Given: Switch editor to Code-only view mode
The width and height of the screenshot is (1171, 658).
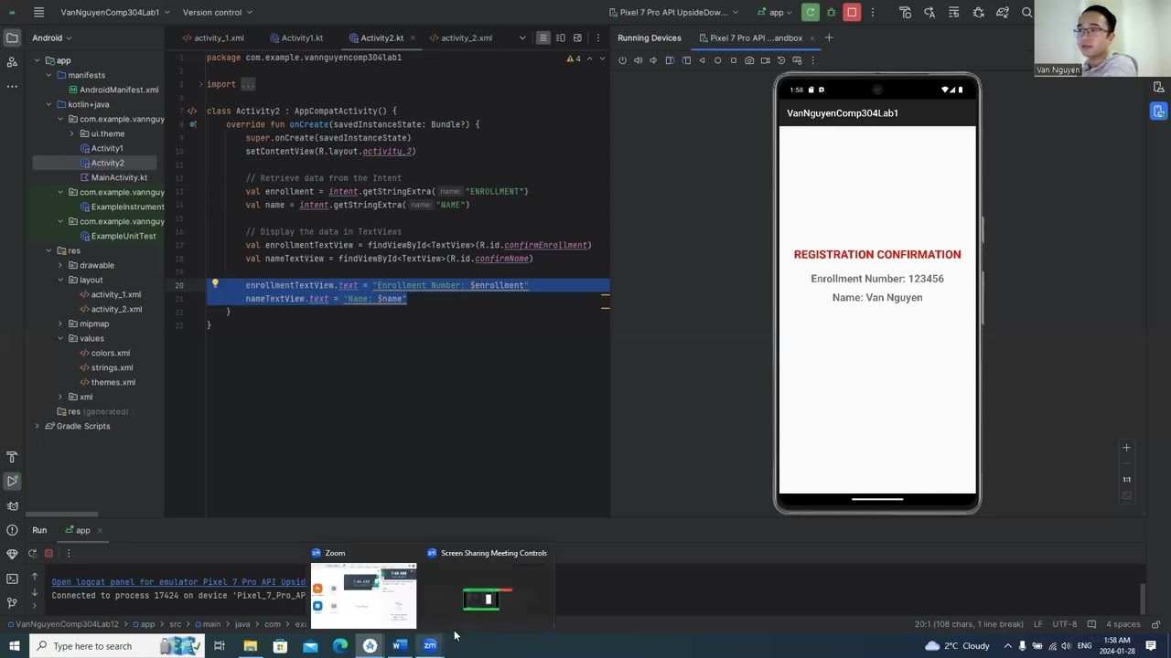Looking at the screenshot, I should pos(543,37).
